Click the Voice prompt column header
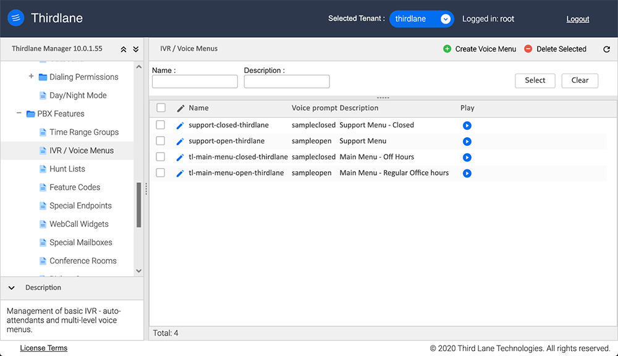618x356 pixels. pos(315,108)
